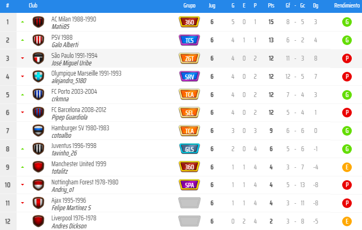Sort by the Rendimiento column header
This screenshot has width=362, height=230.
tap(346, 5)
